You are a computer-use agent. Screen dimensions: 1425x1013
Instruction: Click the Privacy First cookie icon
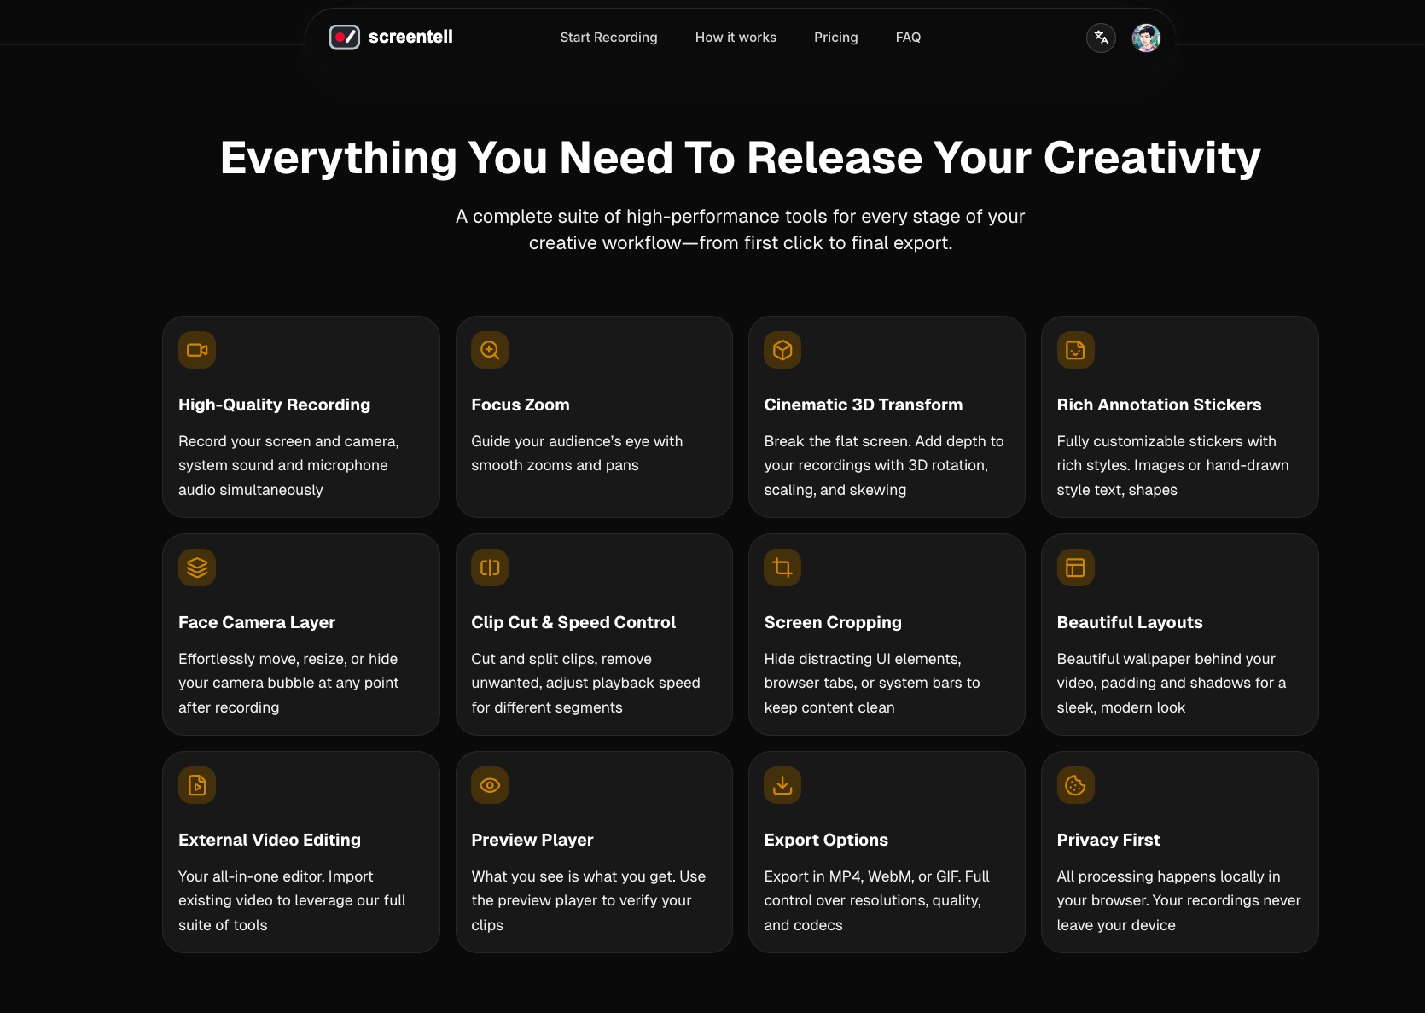[1074, 785]
